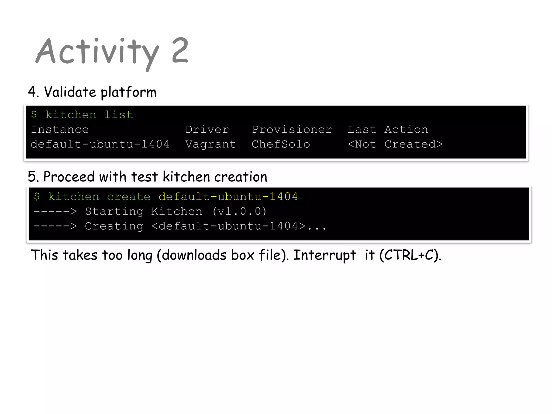Click the step 5 'Proceed with test kitchen creation' heading

tap(147, 177)
